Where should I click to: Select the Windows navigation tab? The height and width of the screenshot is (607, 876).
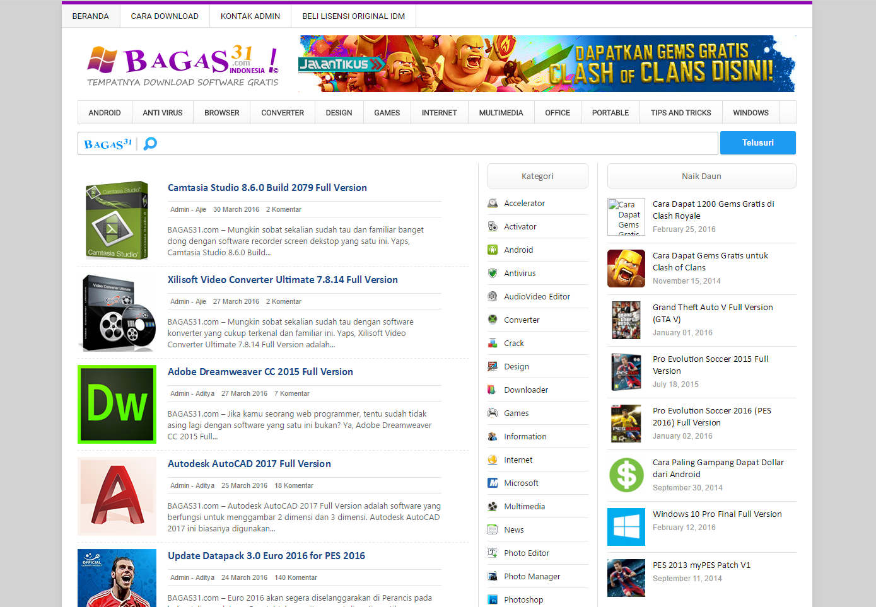pyautogui.click(x=751, y=113)
